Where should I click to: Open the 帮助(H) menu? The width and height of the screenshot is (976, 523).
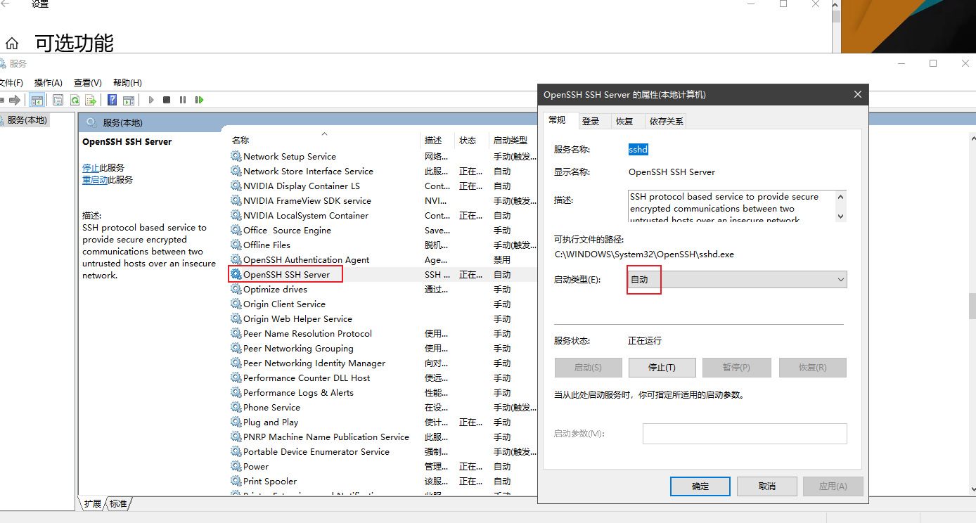(127, 82)
